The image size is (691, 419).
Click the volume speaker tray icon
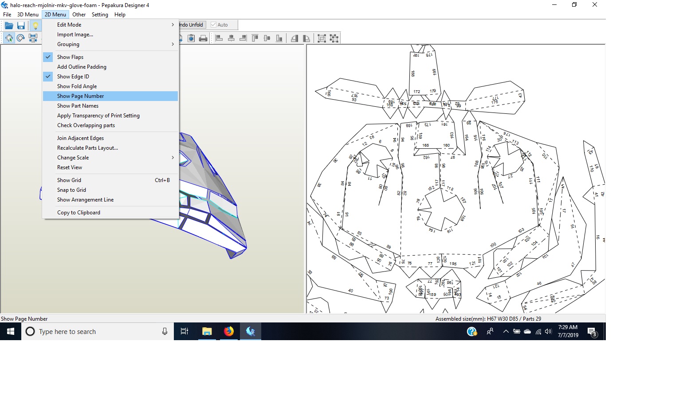coord(549,331)
